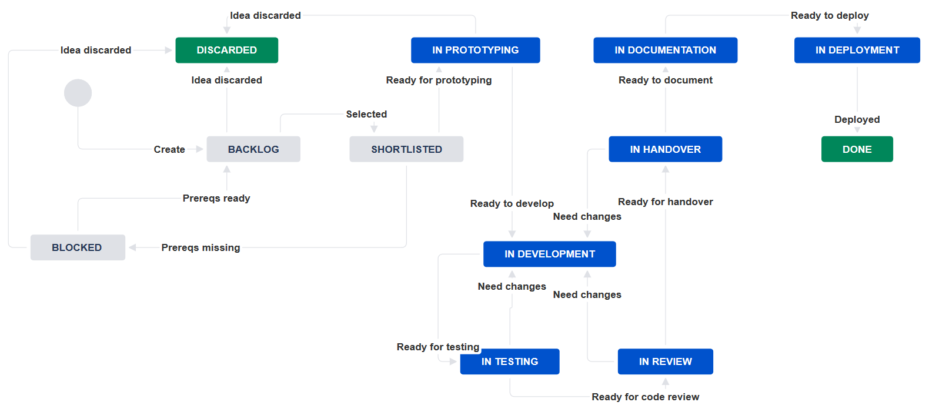
Task: Click the IN HANDOVER status
Action: pyautogui.click(x=665, y=149)
